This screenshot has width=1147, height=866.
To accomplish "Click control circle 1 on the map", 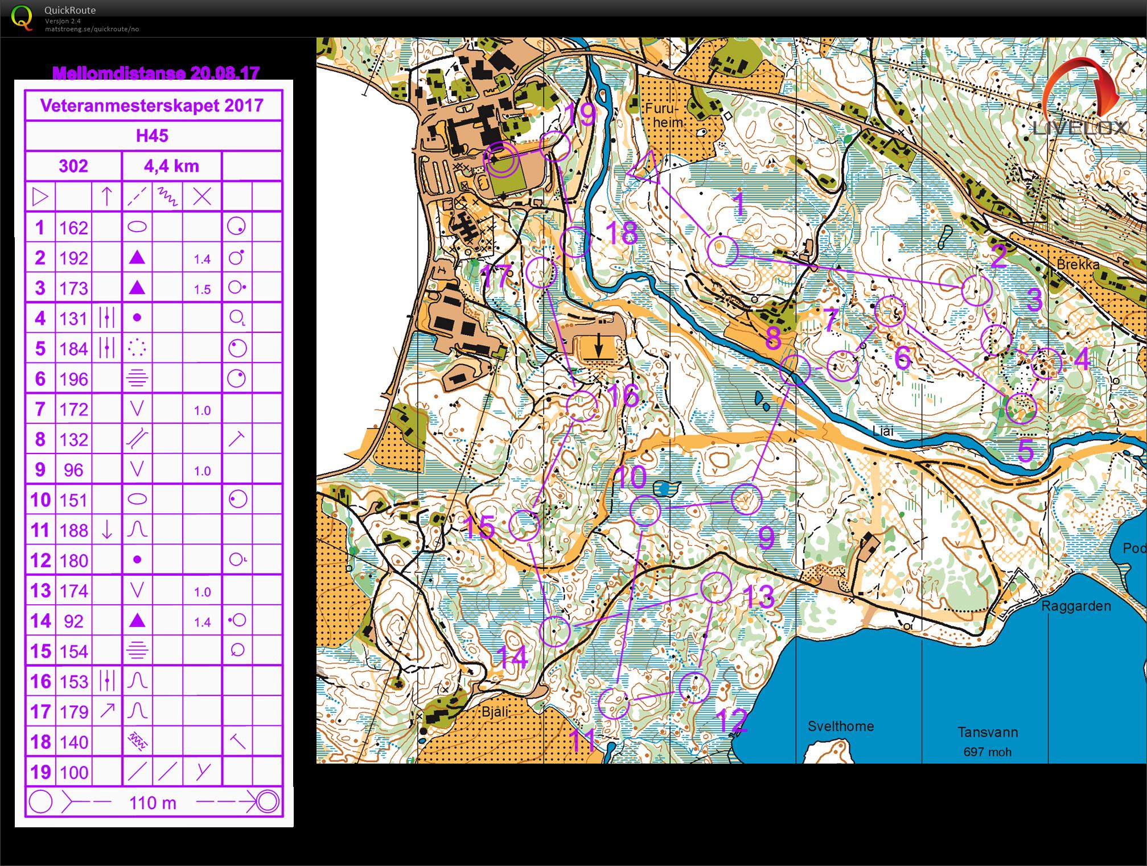I will pos(722,250).
